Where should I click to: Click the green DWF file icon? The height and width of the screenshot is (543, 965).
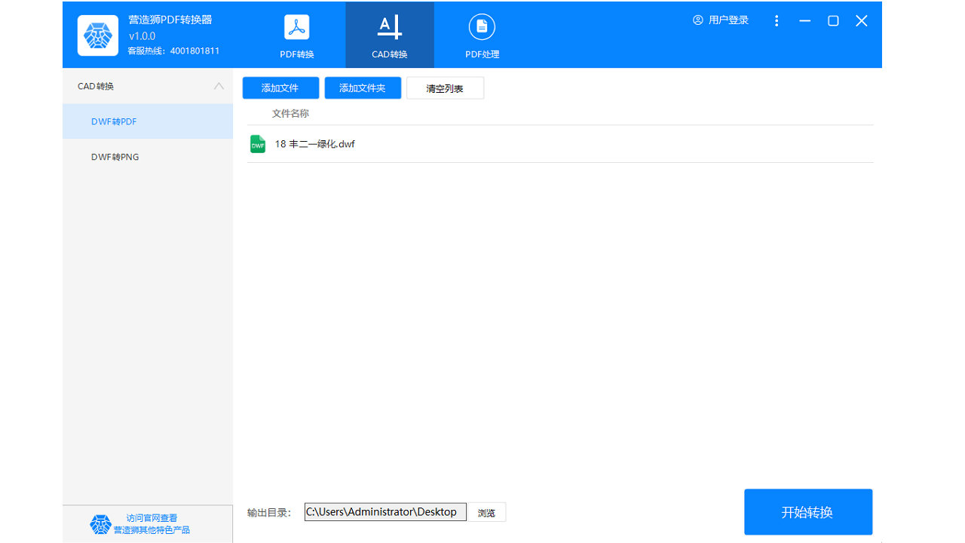[257, 143]
